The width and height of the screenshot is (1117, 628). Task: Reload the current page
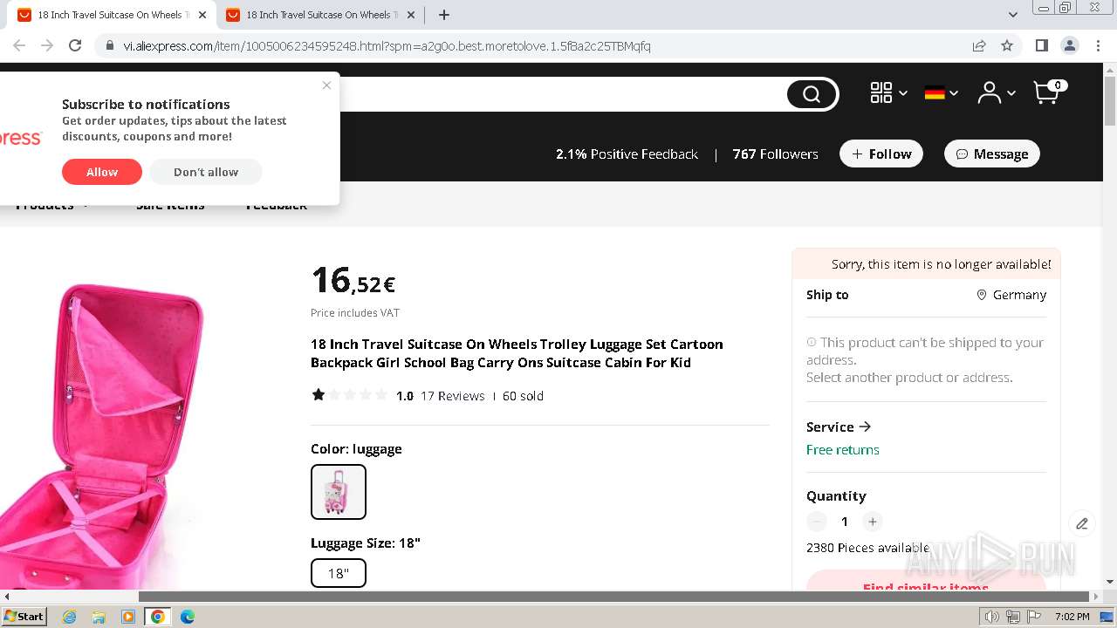(x=75, y=45)
